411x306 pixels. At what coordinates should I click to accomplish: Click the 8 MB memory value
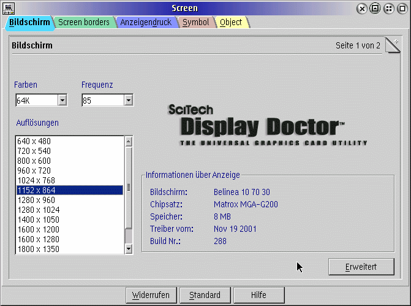[x=222, y=216]
